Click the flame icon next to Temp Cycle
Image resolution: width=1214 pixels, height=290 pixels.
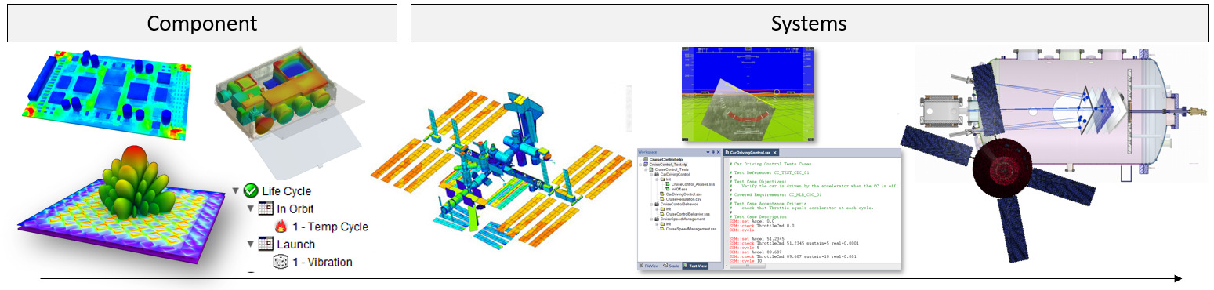[281, 227]
